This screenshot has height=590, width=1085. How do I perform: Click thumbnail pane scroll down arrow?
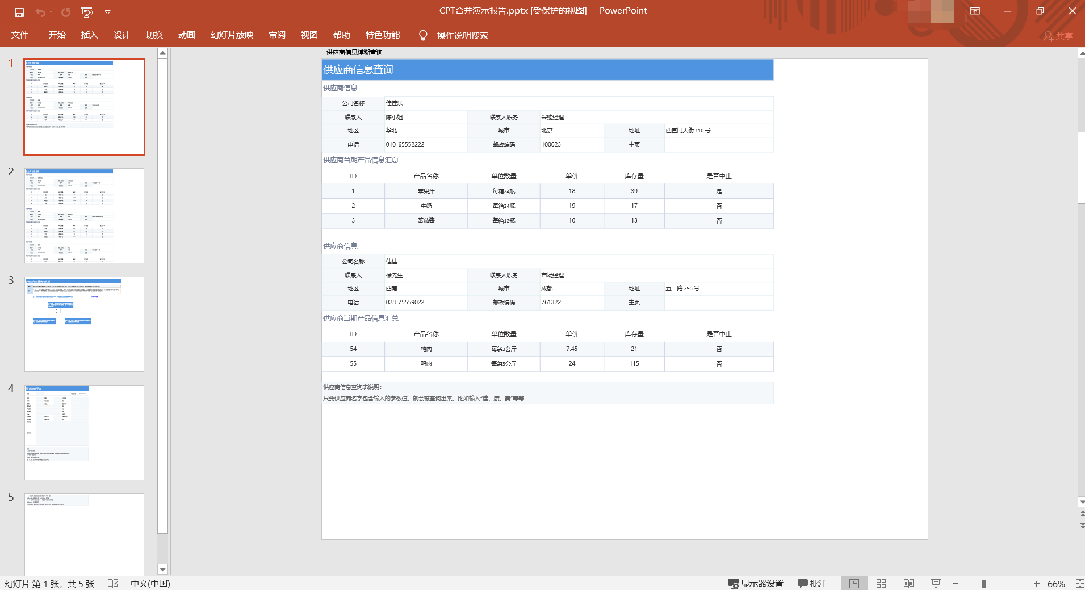pyautogui.click(x=162, y=570)
